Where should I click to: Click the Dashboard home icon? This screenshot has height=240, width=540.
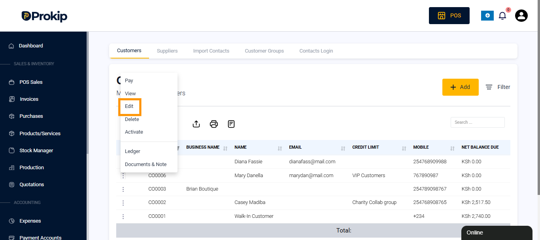11,46
